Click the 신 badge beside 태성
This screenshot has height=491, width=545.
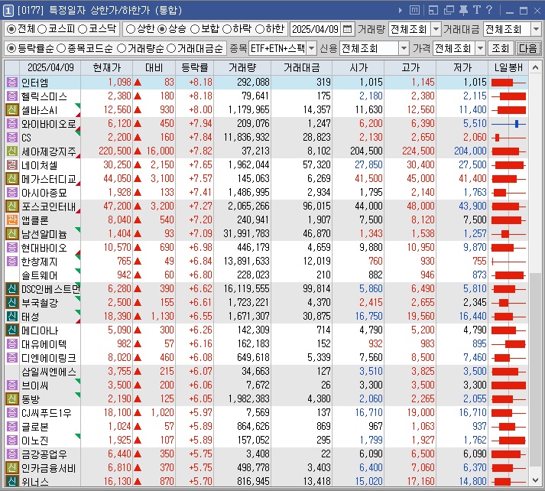pyautogui.click(x=11, y=316)
